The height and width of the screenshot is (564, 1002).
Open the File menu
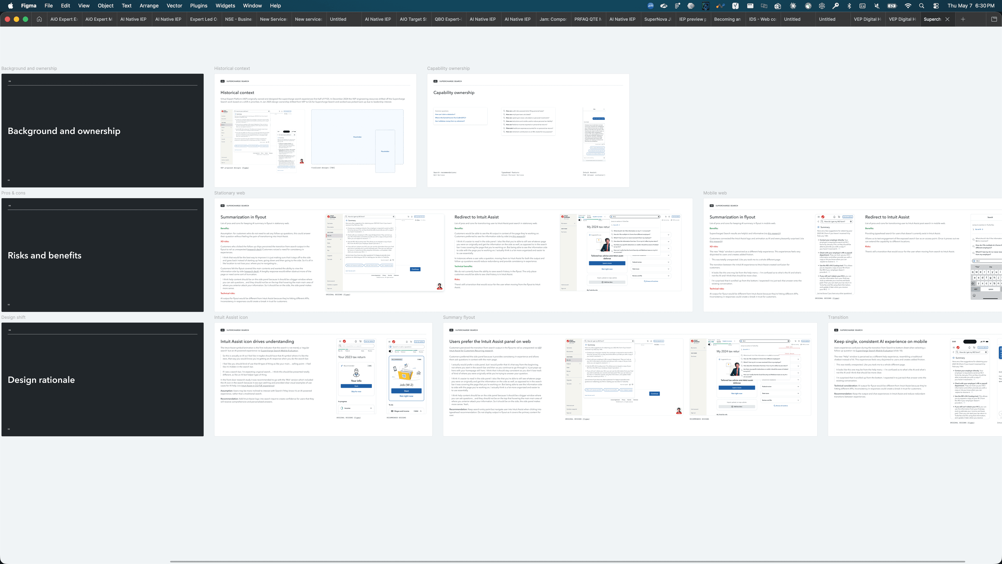49,6
